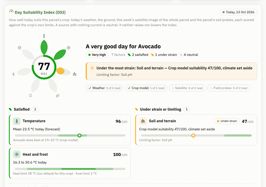Screen dimensions: 266x187
Task: Click the Soil and terrain slider marker
Action: coord(193,135)
